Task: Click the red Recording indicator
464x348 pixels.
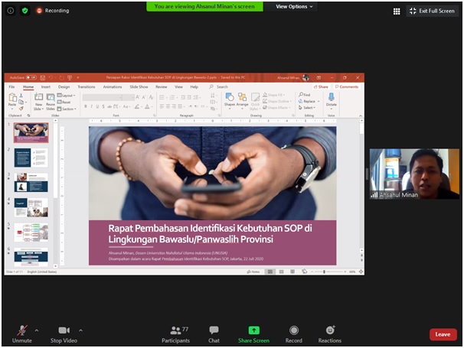Action: 52,11
